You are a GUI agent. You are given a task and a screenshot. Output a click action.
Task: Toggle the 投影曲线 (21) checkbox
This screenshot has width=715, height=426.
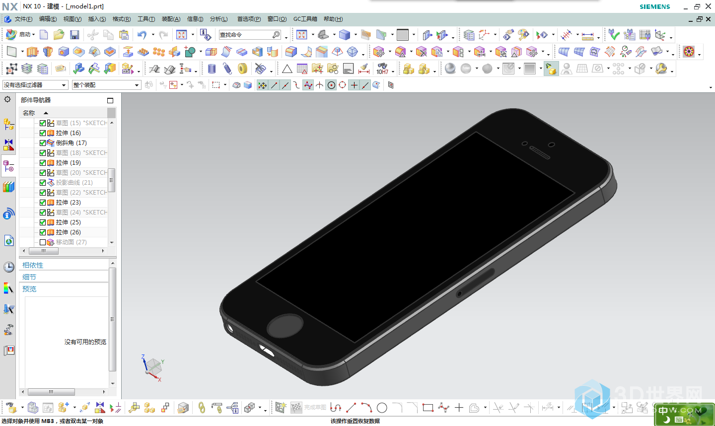(x=43, y=183)
